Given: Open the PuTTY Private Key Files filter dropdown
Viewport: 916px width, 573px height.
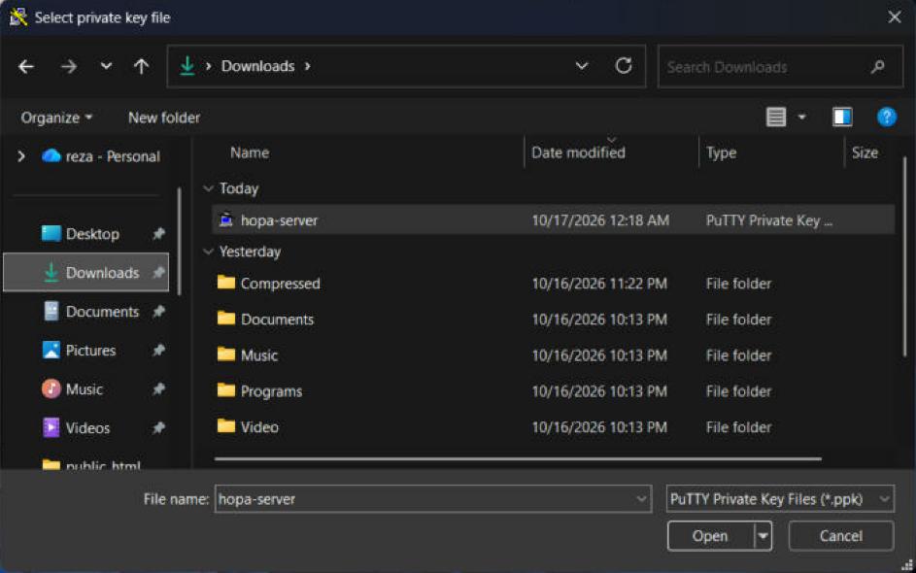Looking at the screenshot, I should point(780,499).
